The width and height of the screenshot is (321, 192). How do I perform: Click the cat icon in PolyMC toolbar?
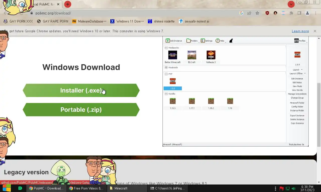coord(231,40)
